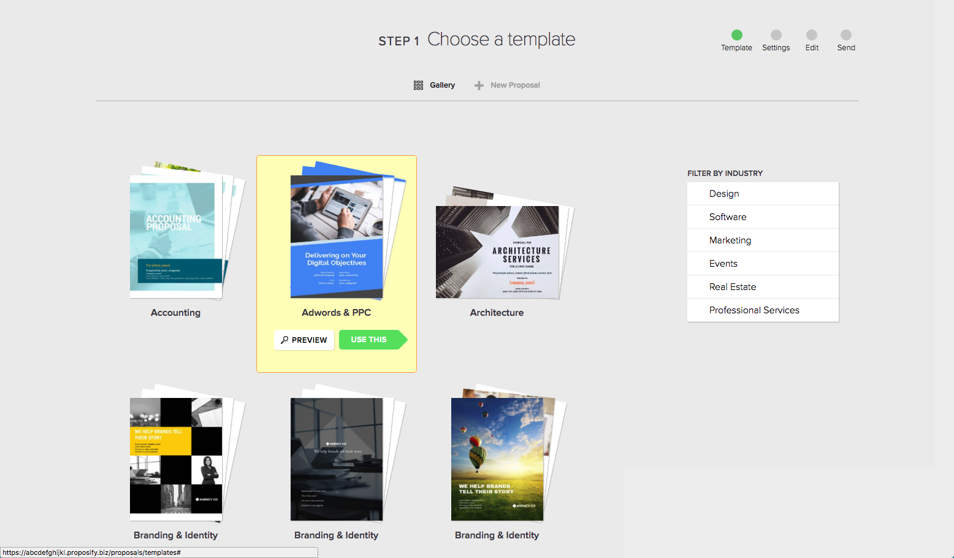Viewport: 954px width, 558px height.
Task: Click the Branding & Identity title under checkered template
Action: click(x=175, y=535)
